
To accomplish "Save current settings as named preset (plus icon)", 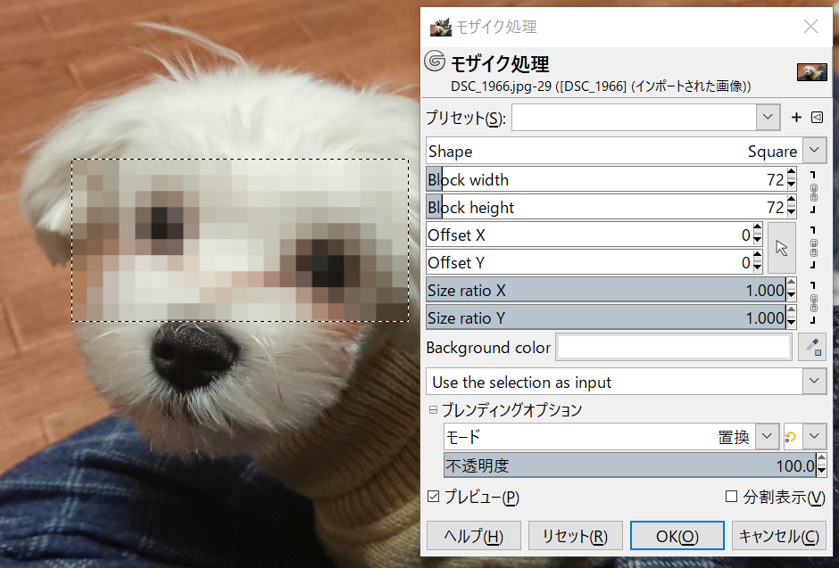I will tap(796, 118).
